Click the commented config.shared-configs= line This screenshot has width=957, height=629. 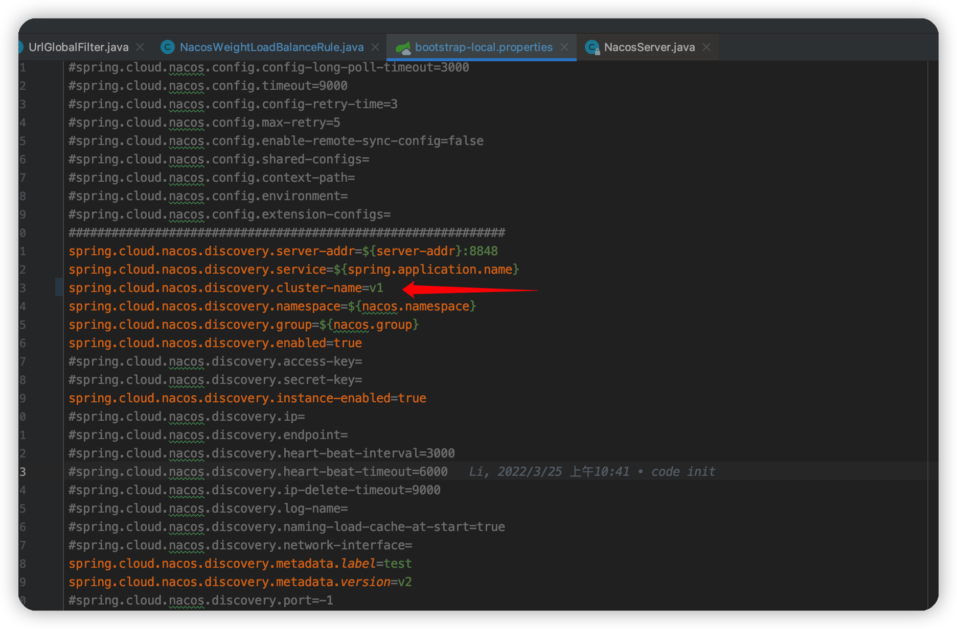pos(219,159)
